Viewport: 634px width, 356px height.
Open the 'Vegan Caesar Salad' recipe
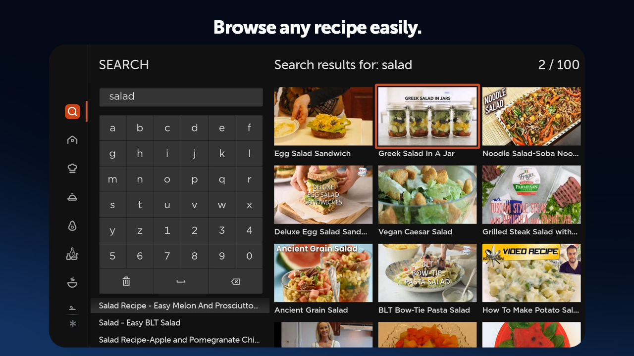pyautogui.click(x=427, y=194)
